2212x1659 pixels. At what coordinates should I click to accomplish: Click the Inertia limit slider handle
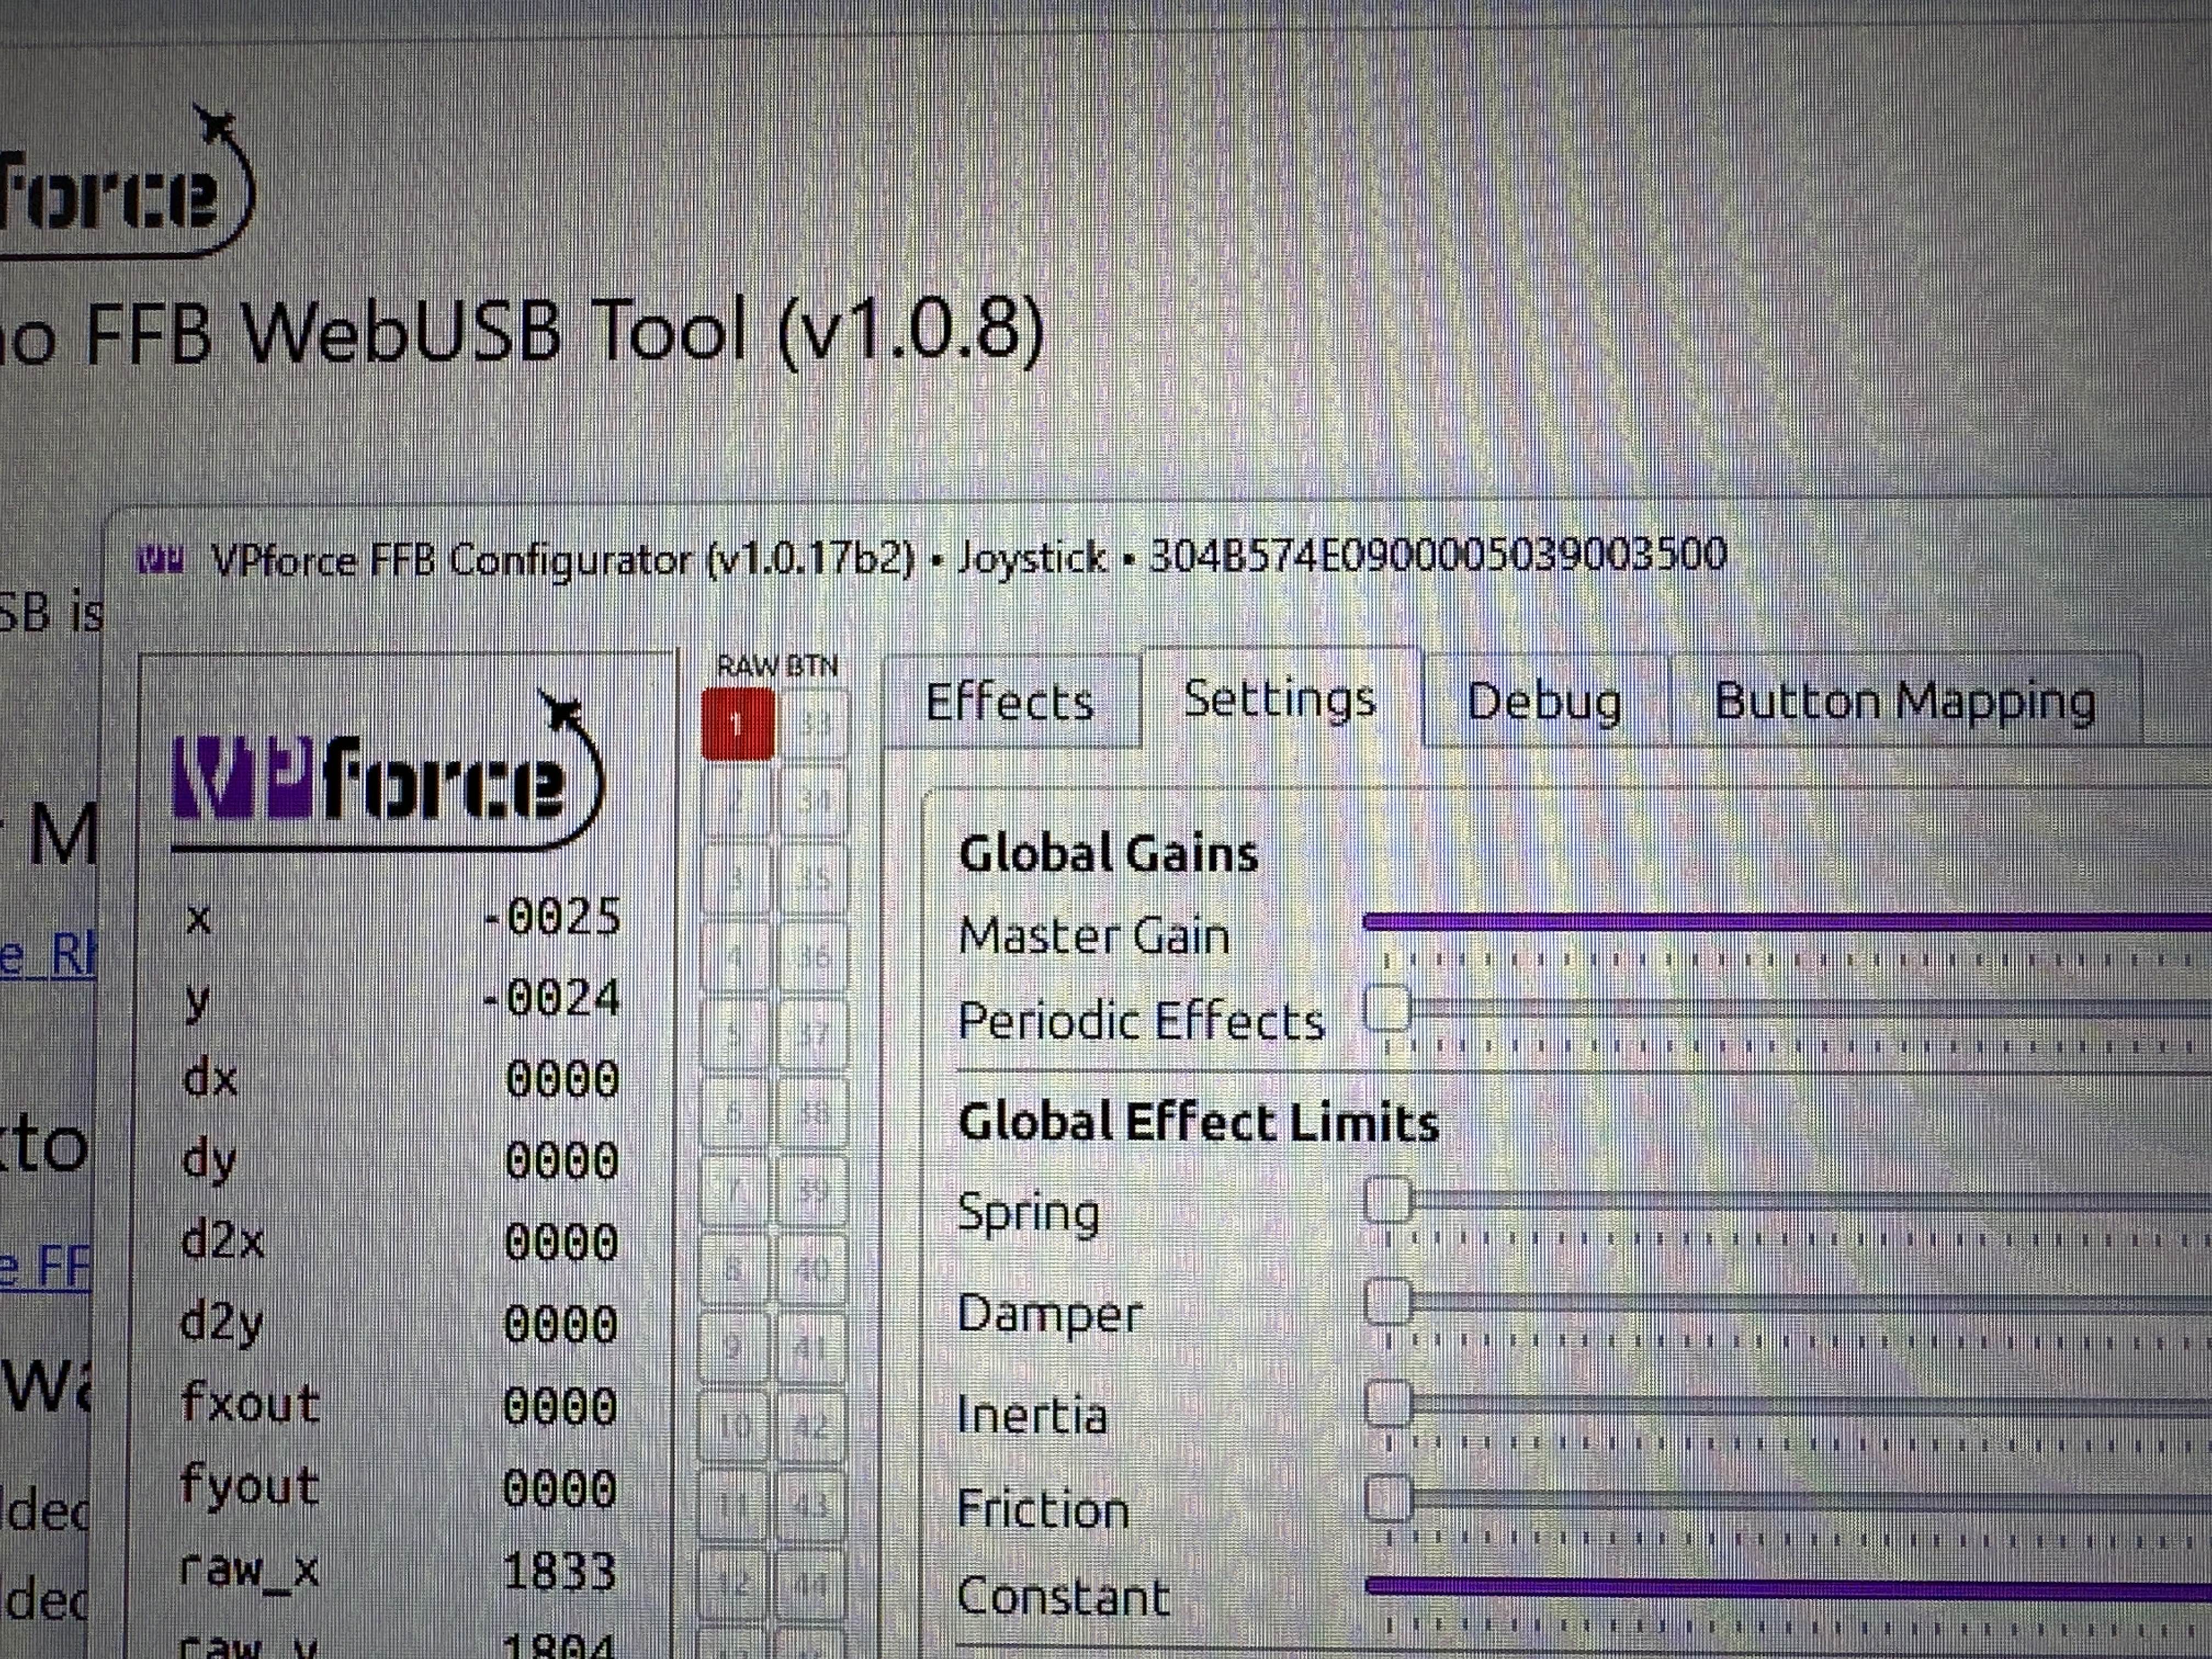click(1388, 1402)
